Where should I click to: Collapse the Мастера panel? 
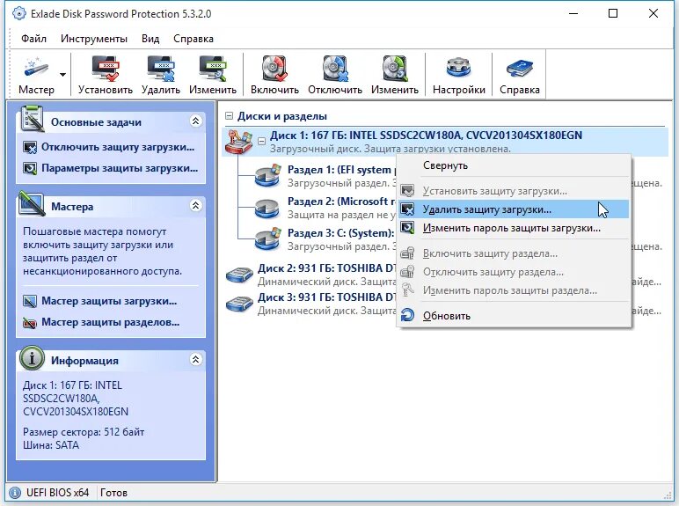(196, 205)
